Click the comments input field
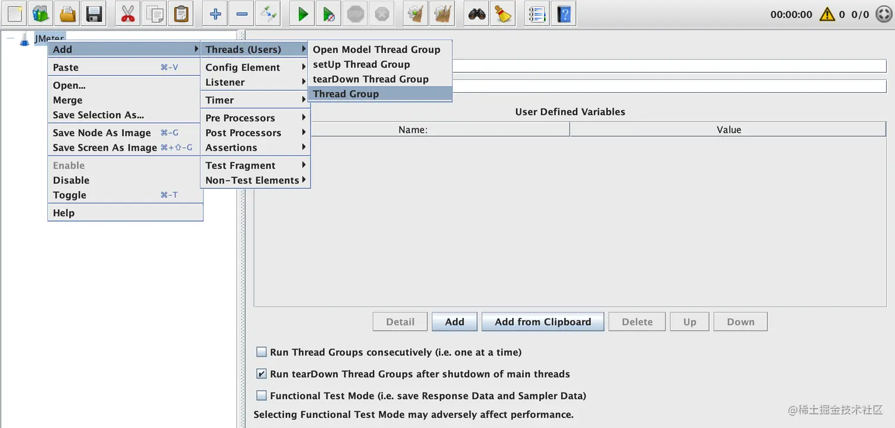This screenshot has width=895, height=428. (669, 86)
